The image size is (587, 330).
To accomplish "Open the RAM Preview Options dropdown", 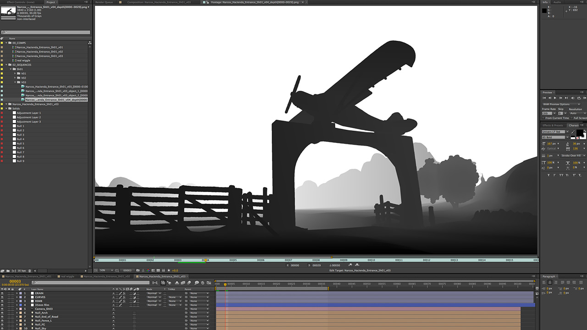I will coord(561,104).
